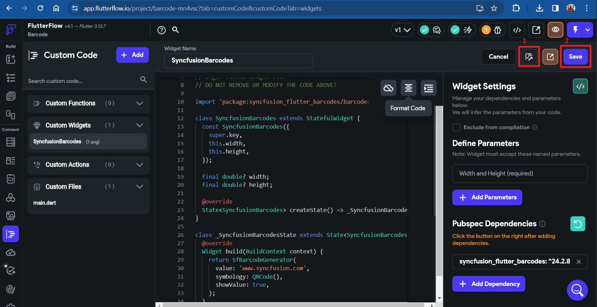Open the project issues bug icon

pos(497,30)
